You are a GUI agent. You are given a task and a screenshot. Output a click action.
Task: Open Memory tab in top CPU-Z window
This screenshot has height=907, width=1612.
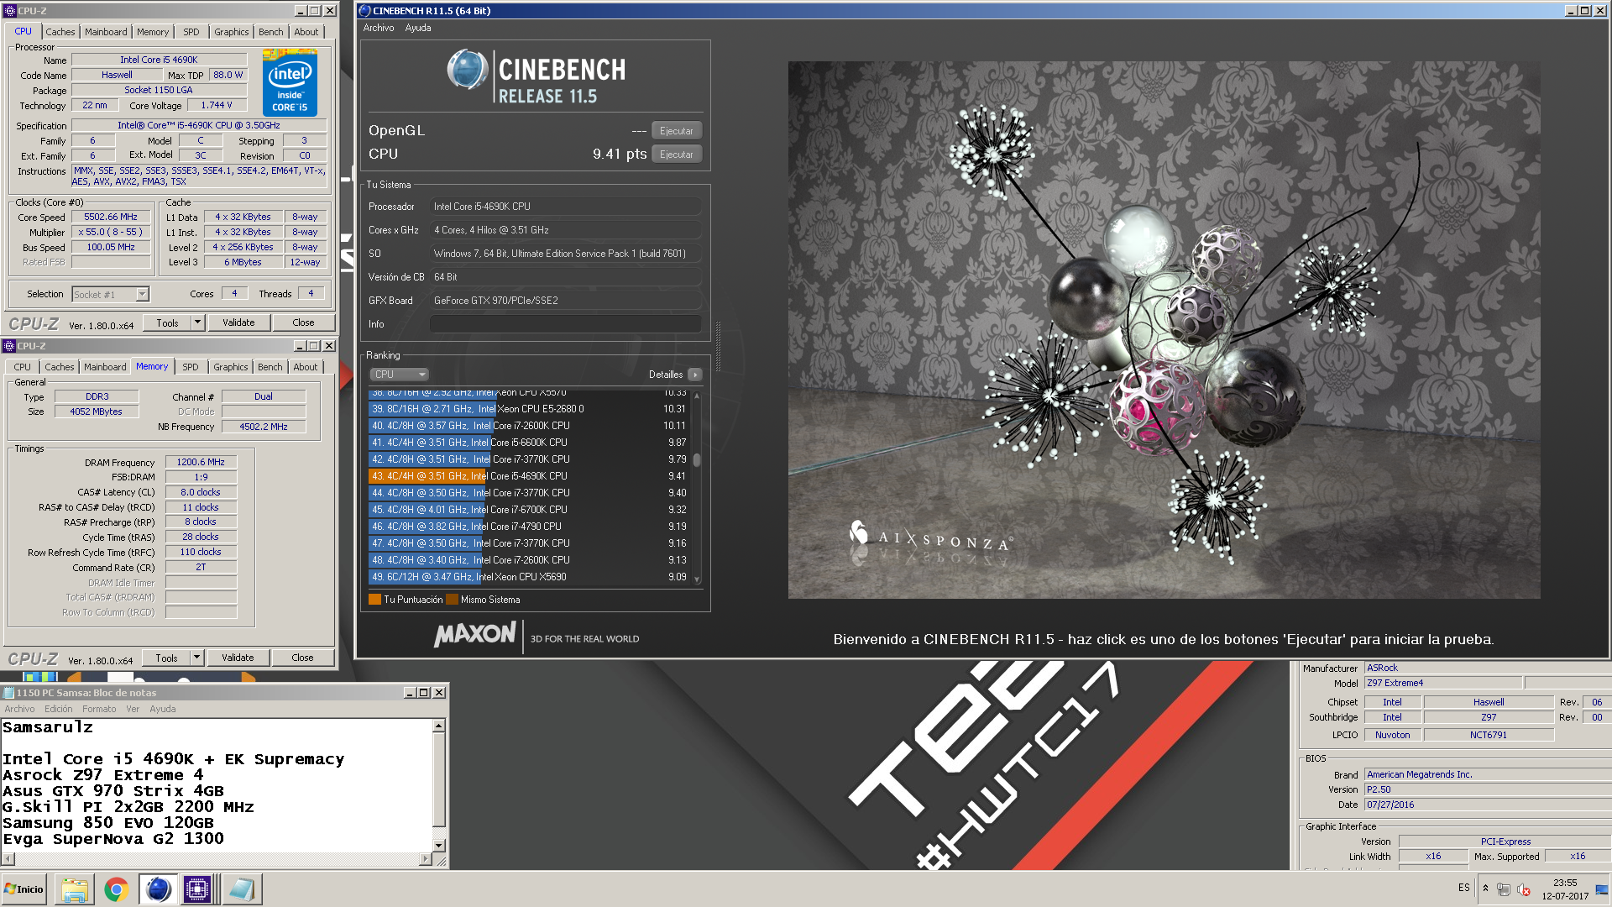[153, 32]
